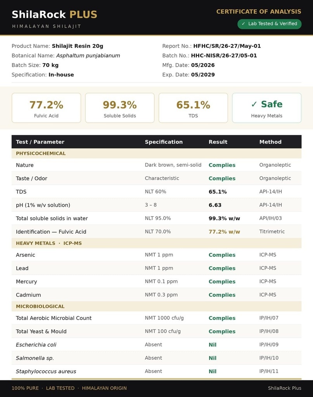The image size is (313, 397).
Task: Click the pH result value 6.63
Action: (215, 205)
